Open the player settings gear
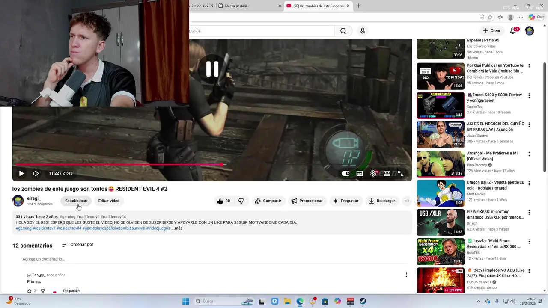The width and height of the screenshot is (548, 308). [x=373, y=173]
